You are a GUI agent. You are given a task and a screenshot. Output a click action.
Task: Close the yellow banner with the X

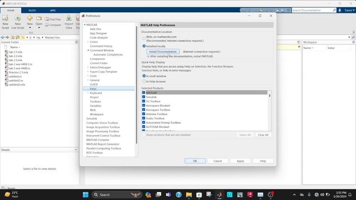click(299, 47)
